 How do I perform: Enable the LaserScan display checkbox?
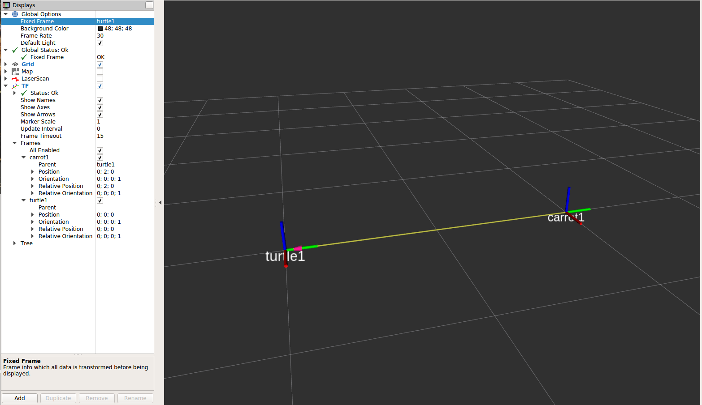pos(100,79)
